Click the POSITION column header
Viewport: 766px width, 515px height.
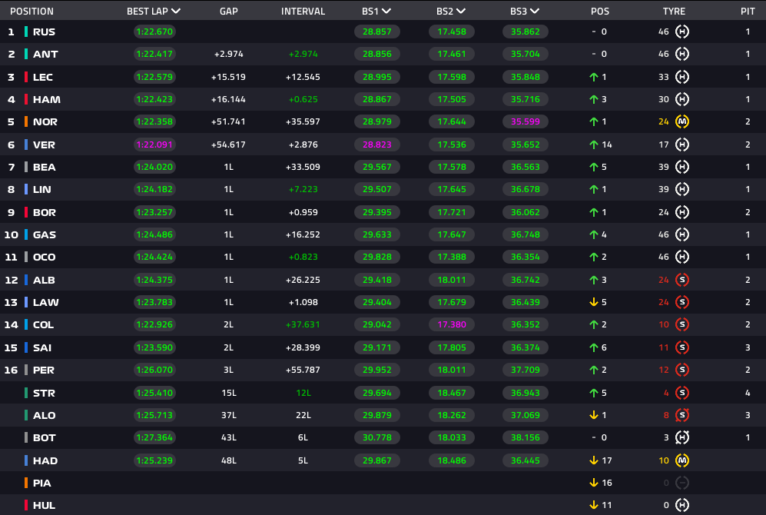click(32, 12)
